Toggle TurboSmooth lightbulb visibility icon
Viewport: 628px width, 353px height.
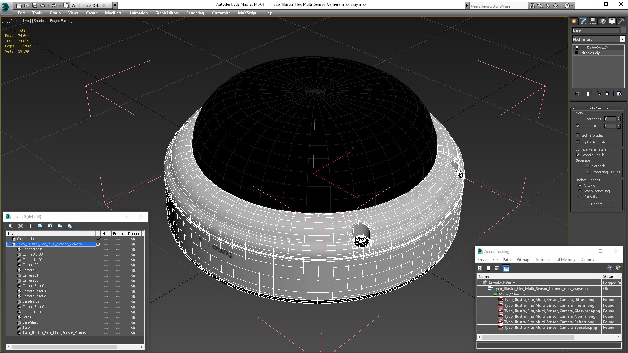pos(577,48)
